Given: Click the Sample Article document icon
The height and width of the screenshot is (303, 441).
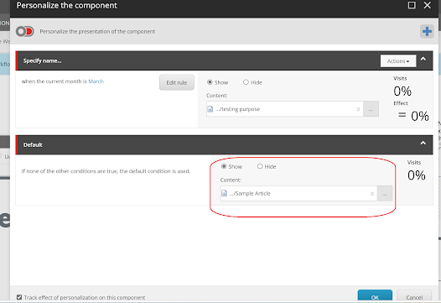Looking at the screenshot, I should [x=224, y=193].
